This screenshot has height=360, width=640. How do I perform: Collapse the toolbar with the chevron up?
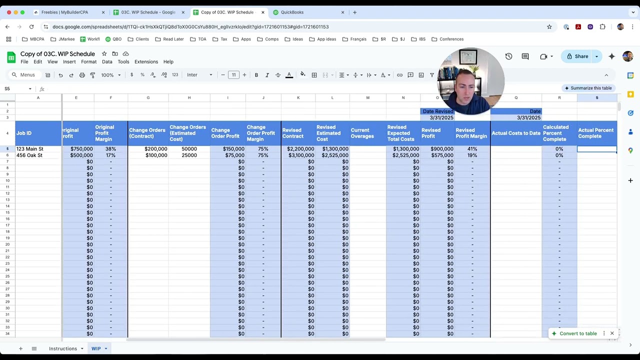point(606,75)
